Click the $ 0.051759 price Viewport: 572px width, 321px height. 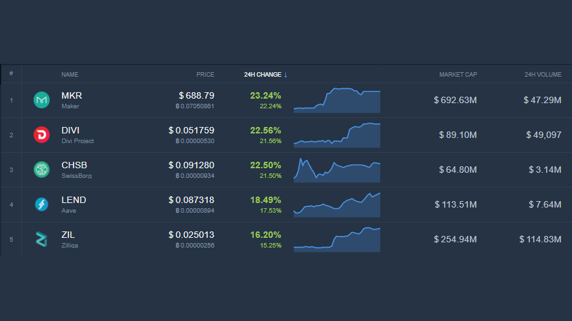click(x=191, y=130)
